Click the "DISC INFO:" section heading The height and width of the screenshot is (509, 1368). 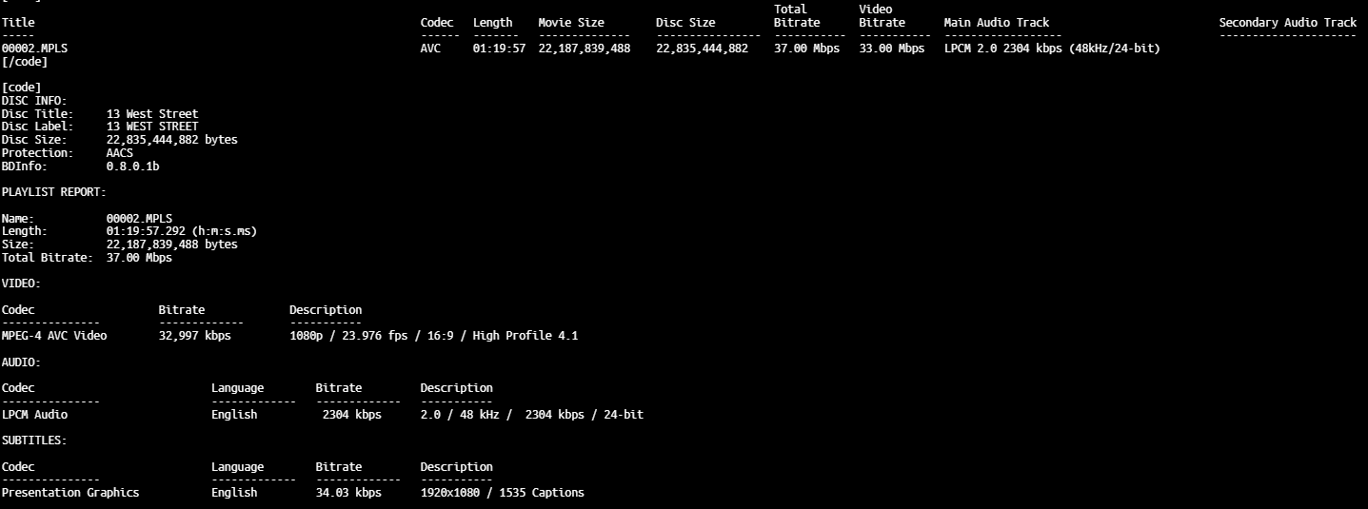click(34, 101)
